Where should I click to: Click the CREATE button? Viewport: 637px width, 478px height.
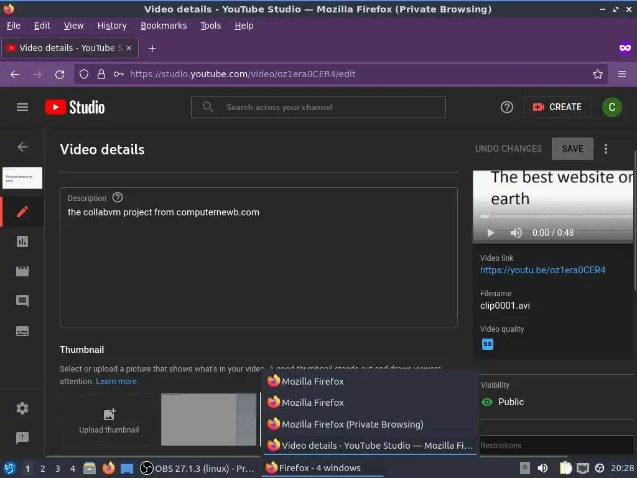coord(557,107)
